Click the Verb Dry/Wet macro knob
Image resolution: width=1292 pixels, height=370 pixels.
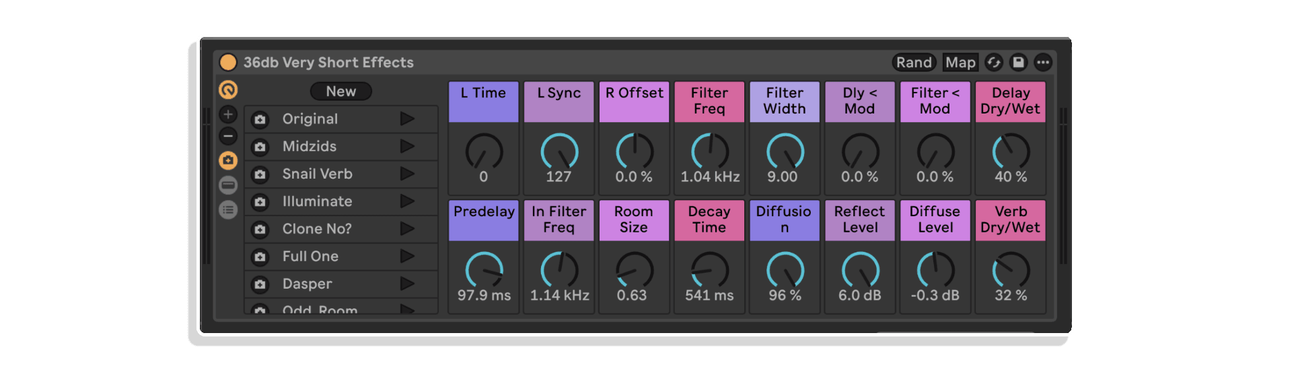point(1011,270)
